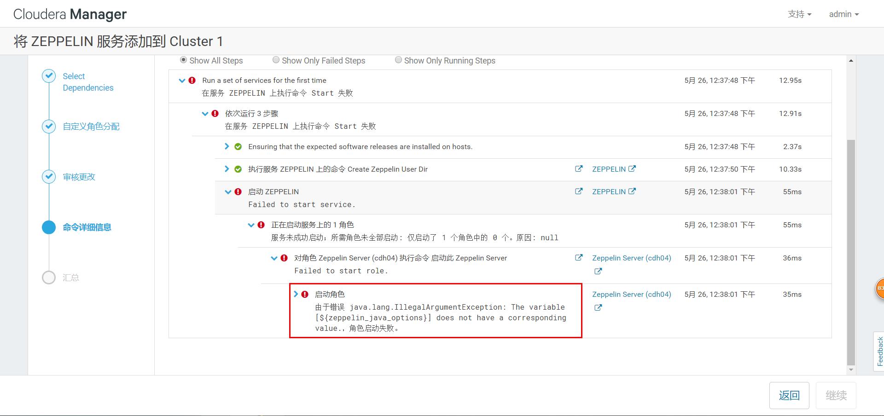Open external link icon for Zeppelin Server (cdh04) command
Viewport: 884px width, 416px height.
[x=579, y=258]
